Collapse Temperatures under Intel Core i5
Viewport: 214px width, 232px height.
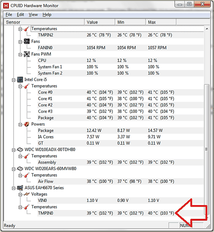[20, 86]
